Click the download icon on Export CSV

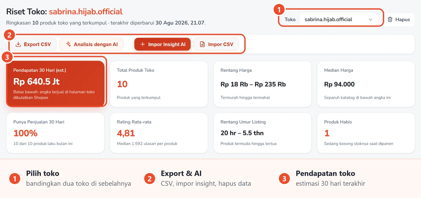point(18,44)
